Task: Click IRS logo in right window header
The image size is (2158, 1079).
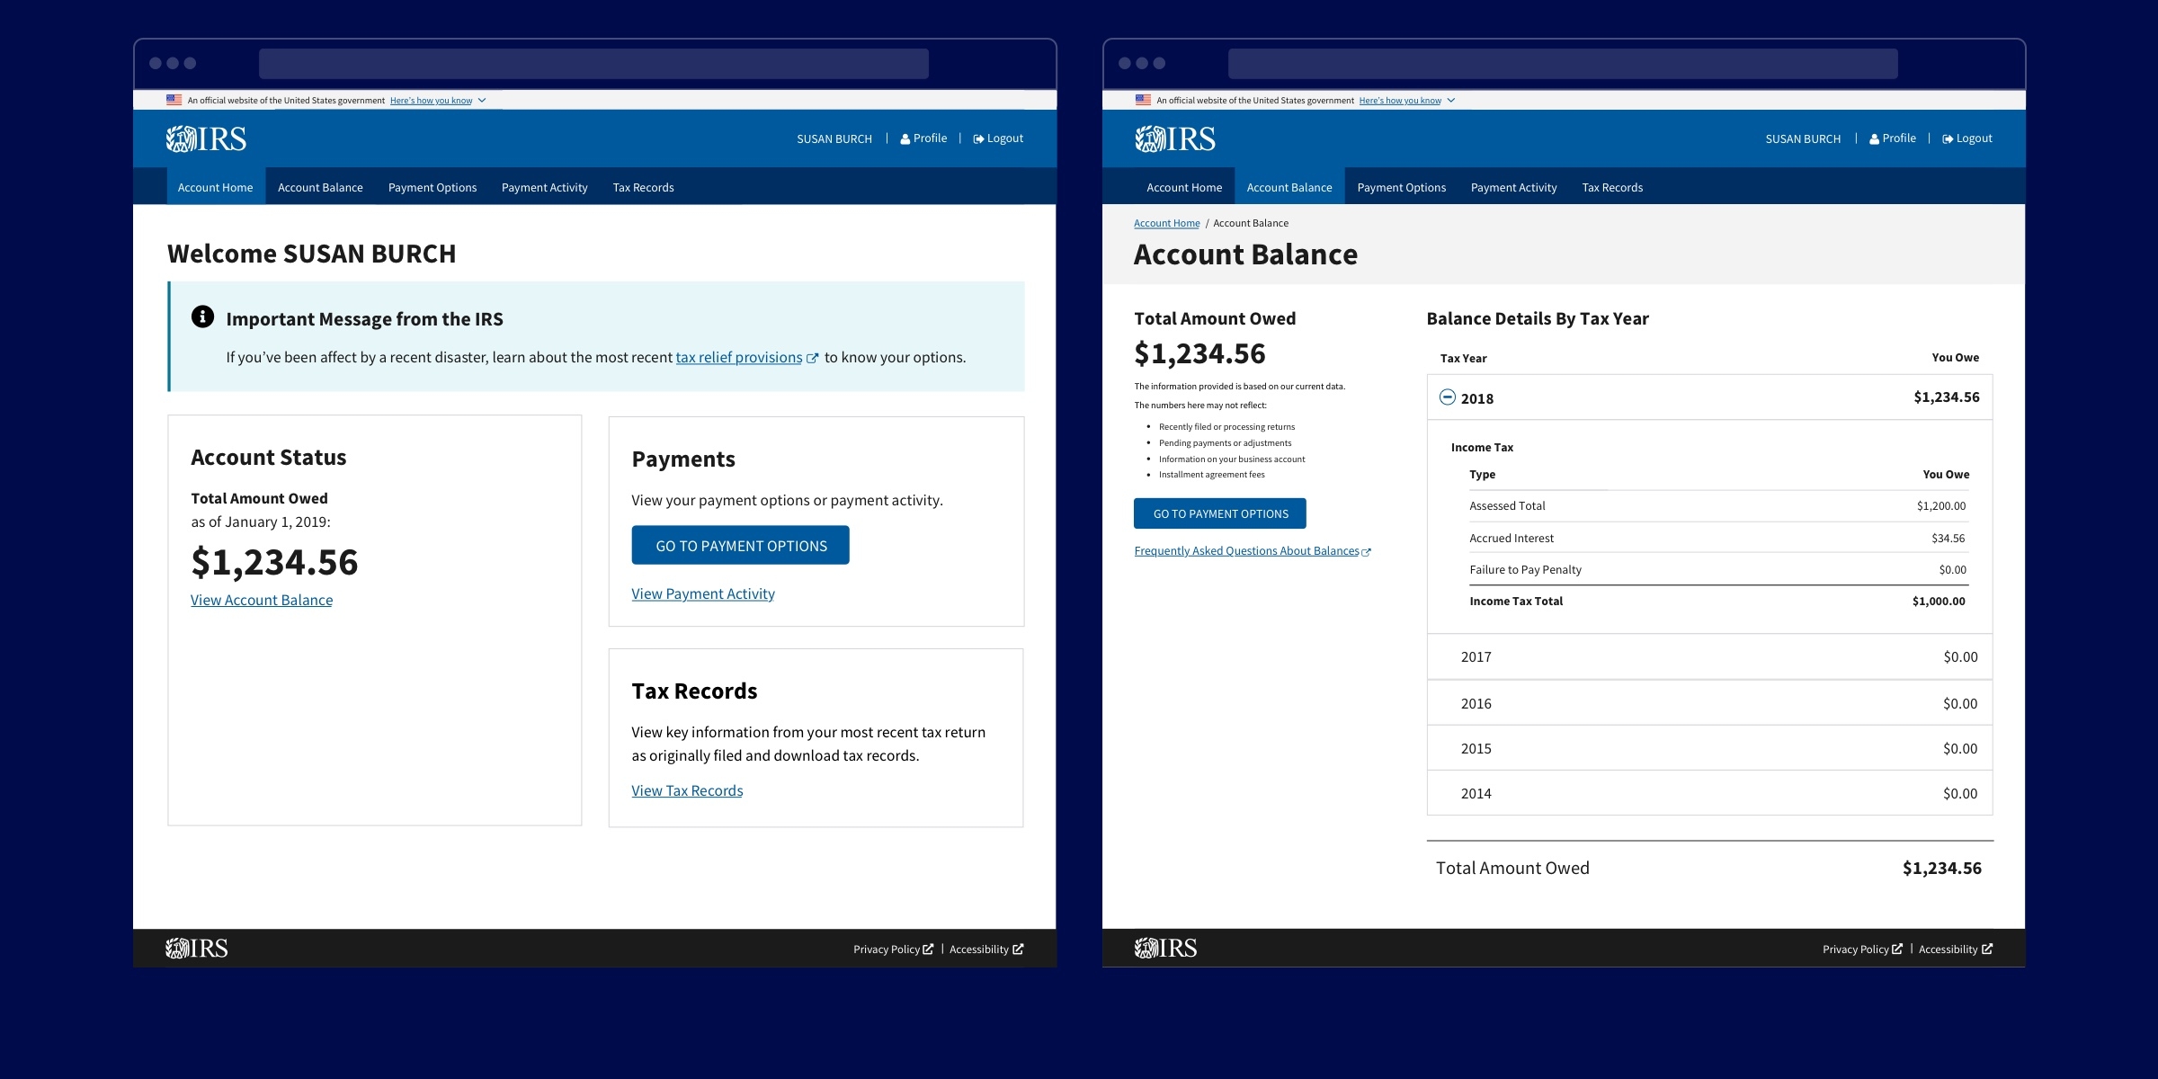Action: pos(1175,139)
